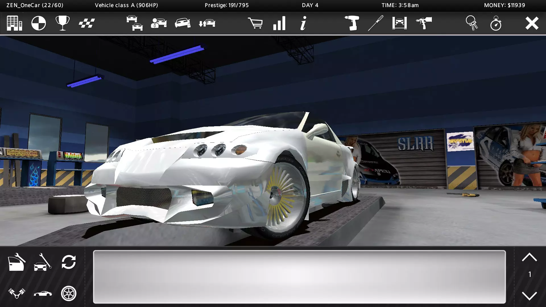Click the refresh rotate arrows icon
Screen dimensions: 546x307
[69, 262]
